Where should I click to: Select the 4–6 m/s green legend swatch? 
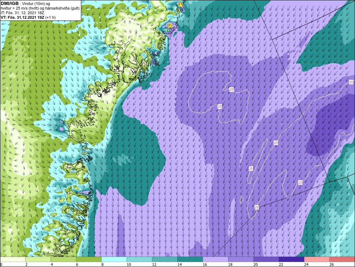coord(64,260)
